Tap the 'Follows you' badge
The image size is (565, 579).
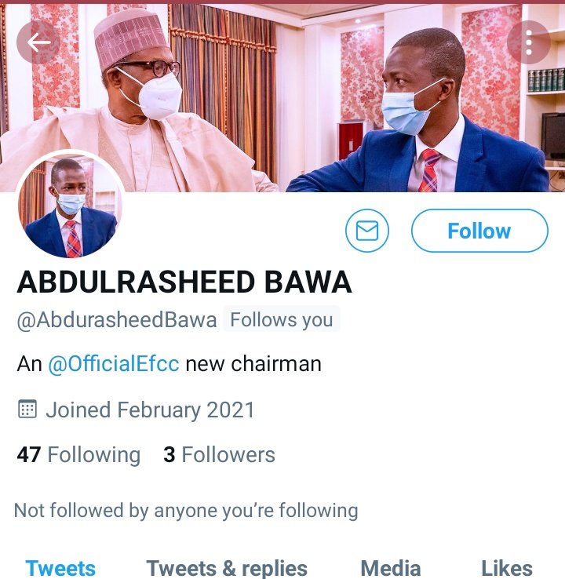tap(282, 320)
